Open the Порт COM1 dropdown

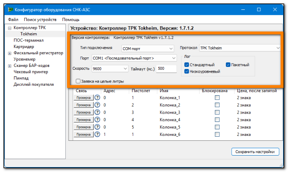pos(134,58)
